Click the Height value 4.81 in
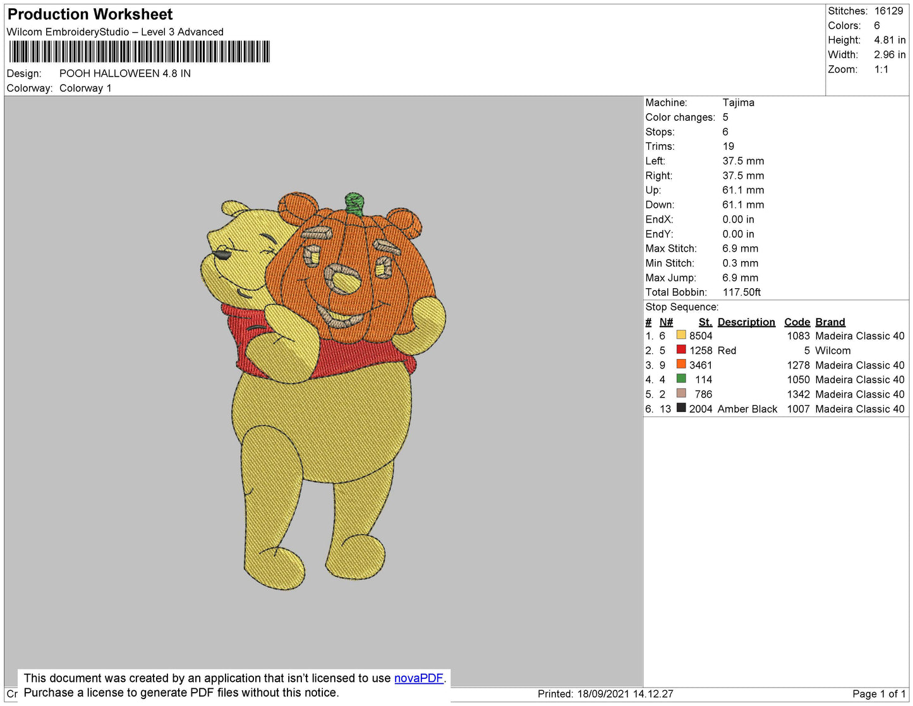Screen dimensions: 913x706 click(890, 40)
